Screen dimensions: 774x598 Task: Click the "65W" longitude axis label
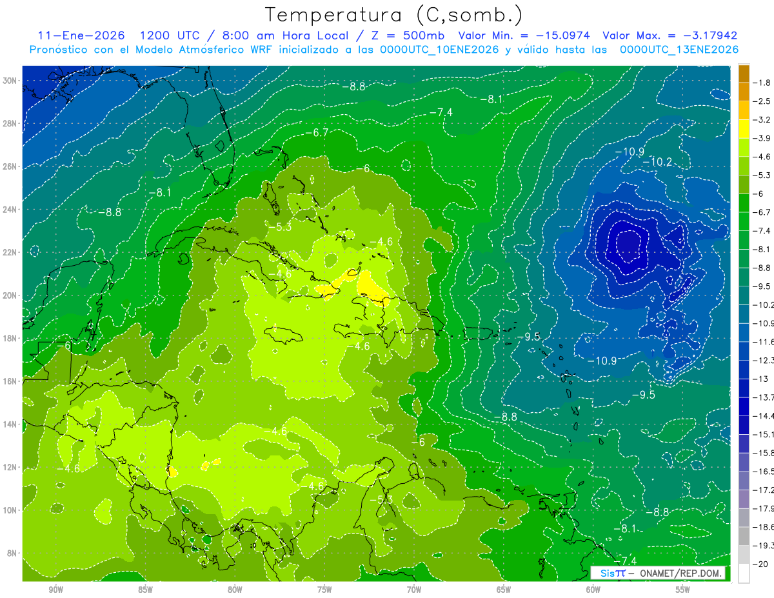[504, 590]
